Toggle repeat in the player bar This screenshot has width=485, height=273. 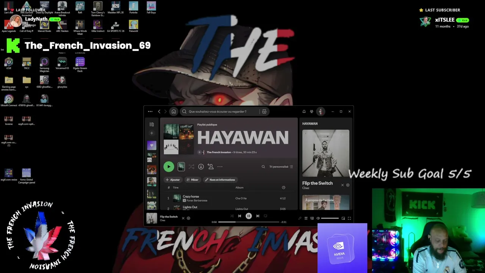(x=265, y=216)
